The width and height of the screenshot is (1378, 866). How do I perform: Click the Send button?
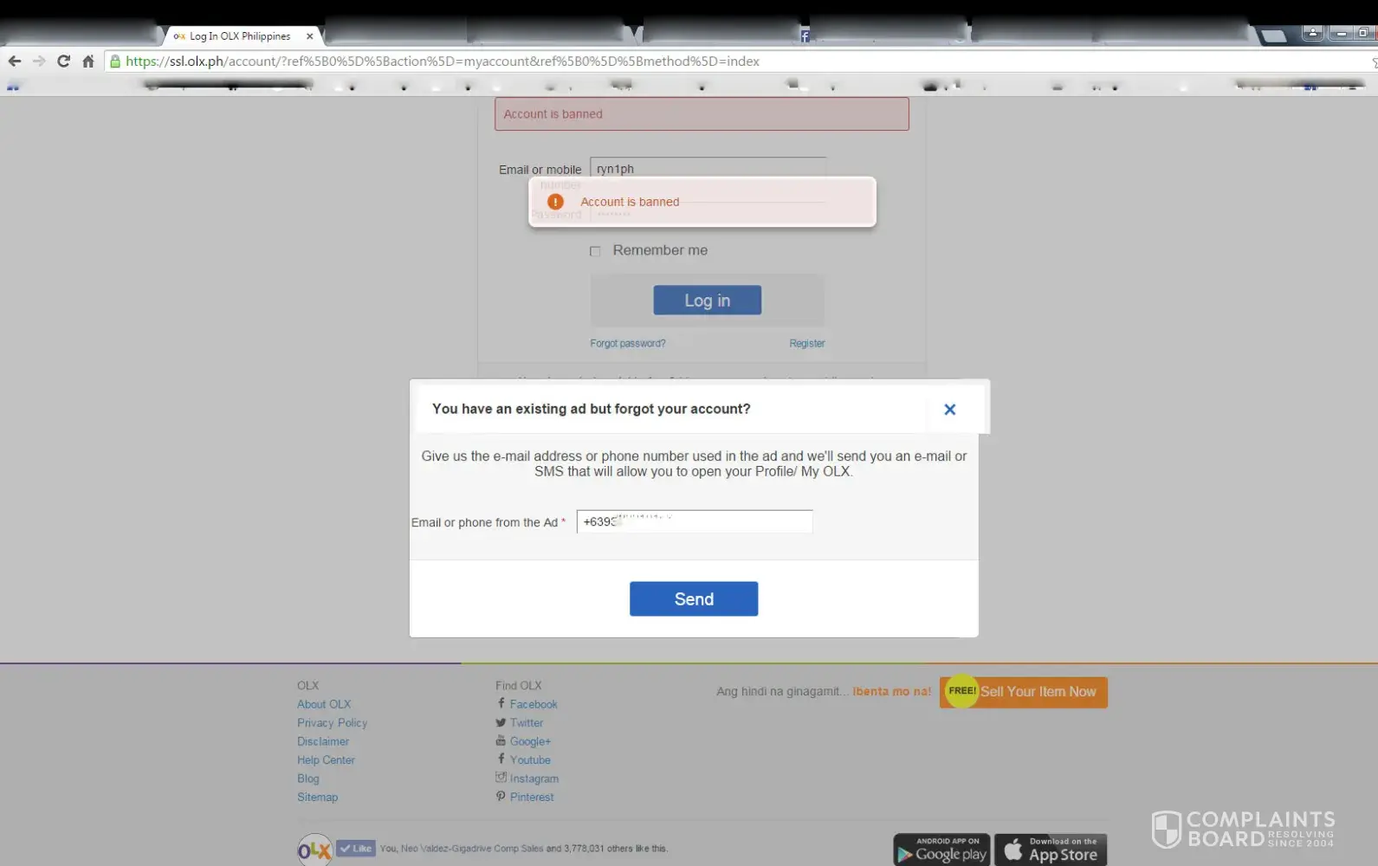pyautogui.click(x=694, y=599)
